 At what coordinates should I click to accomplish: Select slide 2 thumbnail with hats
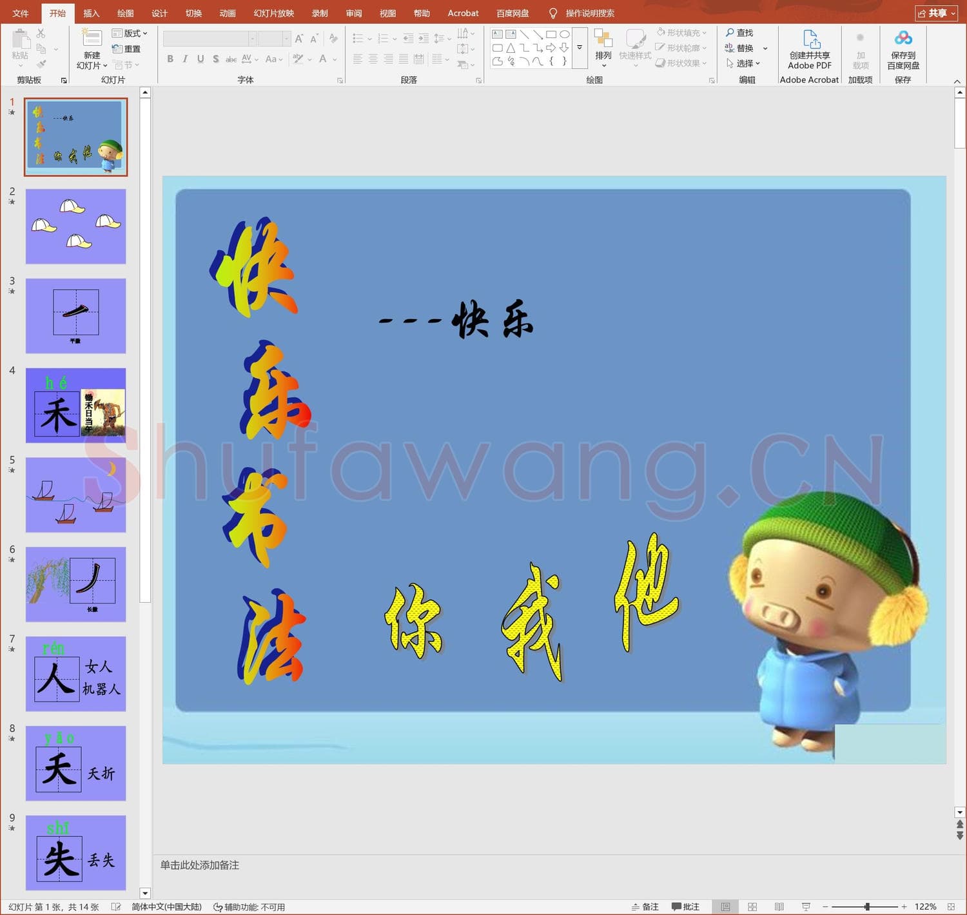coord(75,226)
